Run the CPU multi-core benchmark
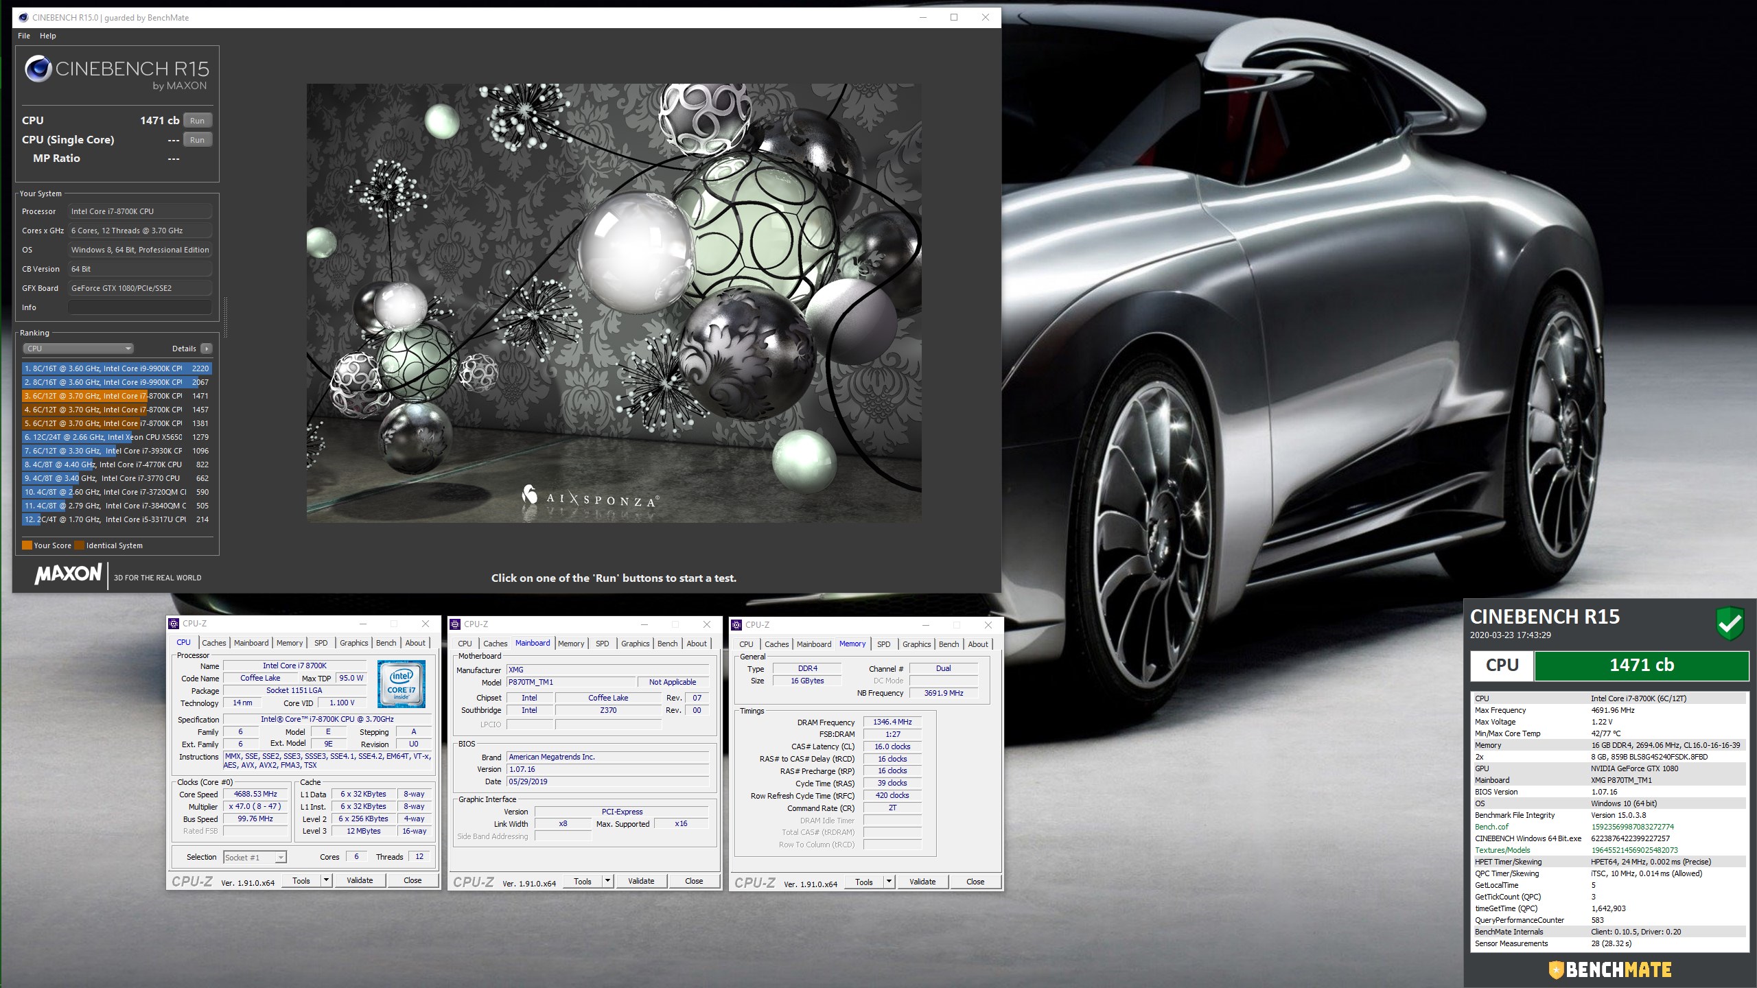Screen dimensions: 1757x988 click(198, 121)
